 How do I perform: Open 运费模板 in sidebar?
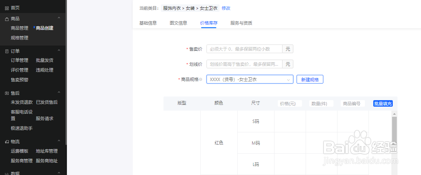[19, 151]
